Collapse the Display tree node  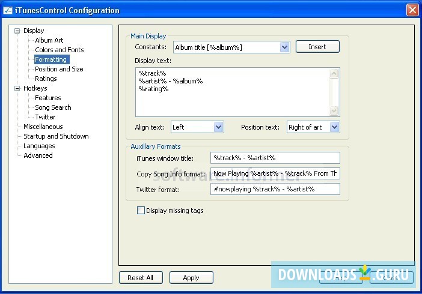[17, 31]
